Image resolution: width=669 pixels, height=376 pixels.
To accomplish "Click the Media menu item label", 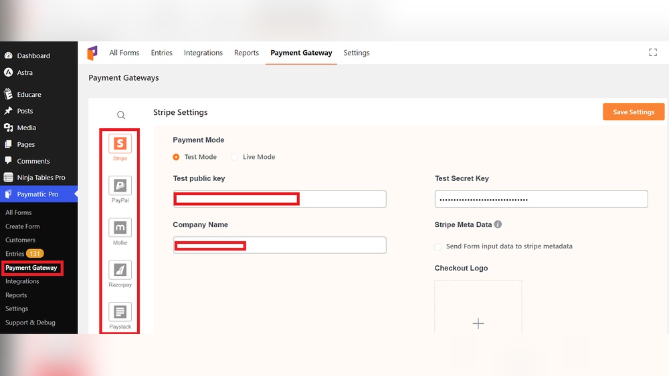I will pyautogui.click(x=27, y=128).
